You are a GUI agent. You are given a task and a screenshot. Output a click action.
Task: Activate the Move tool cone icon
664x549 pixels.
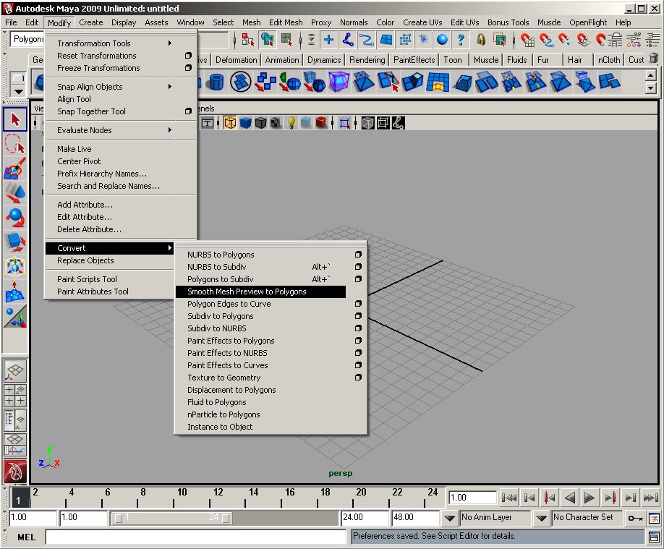point(15,193)
